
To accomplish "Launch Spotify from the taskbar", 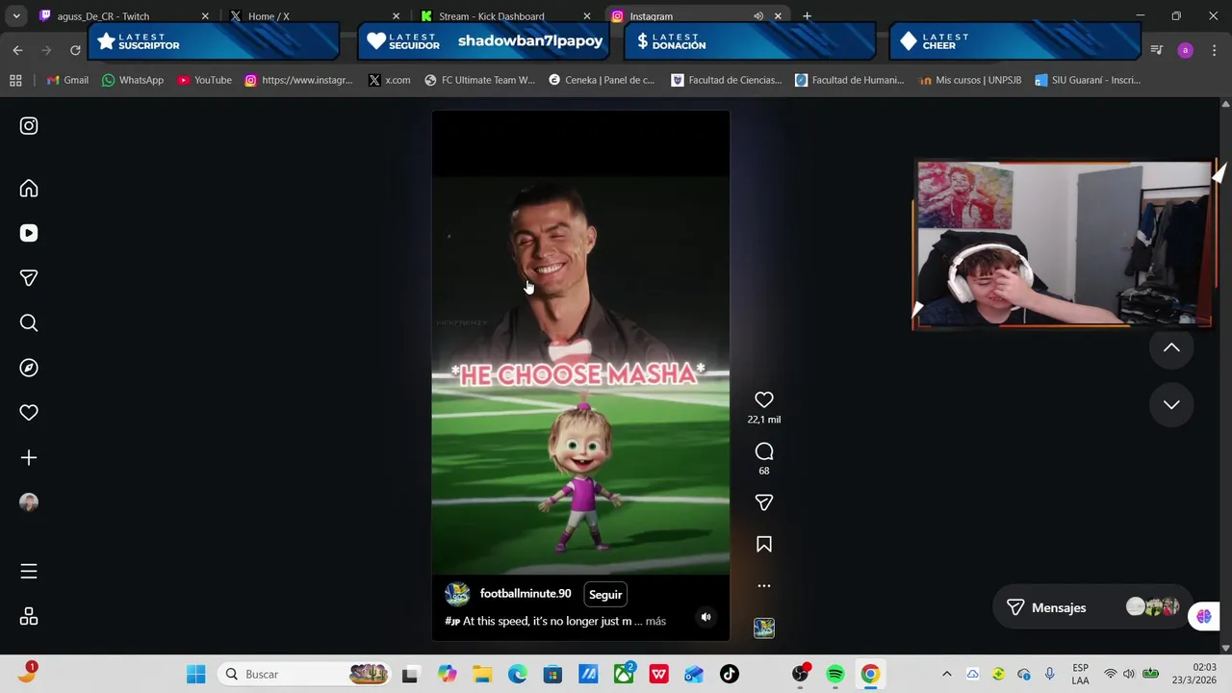I will (x=835, y=675).
